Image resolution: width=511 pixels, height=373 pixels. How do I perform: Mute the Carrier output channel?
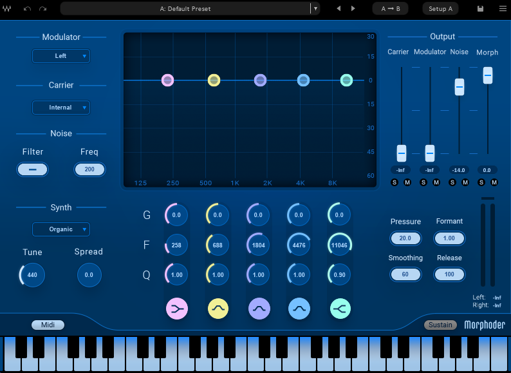(x=407, y=182)
